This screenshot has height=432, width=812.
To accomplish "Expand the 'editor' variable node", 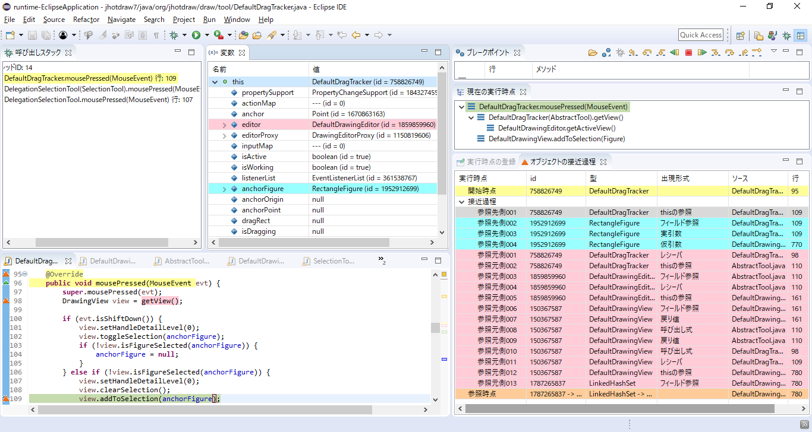I will 224,125.
